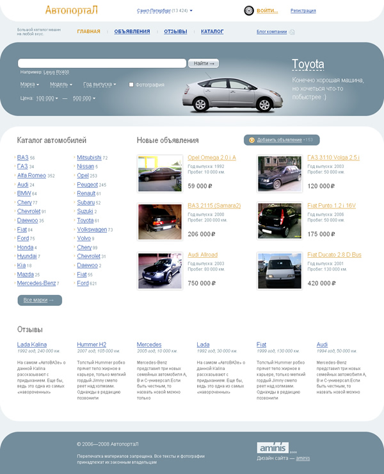Open the ОТЗЫВЫ menu item
This screenshot has height=474, width=384.
click(175, 31)
